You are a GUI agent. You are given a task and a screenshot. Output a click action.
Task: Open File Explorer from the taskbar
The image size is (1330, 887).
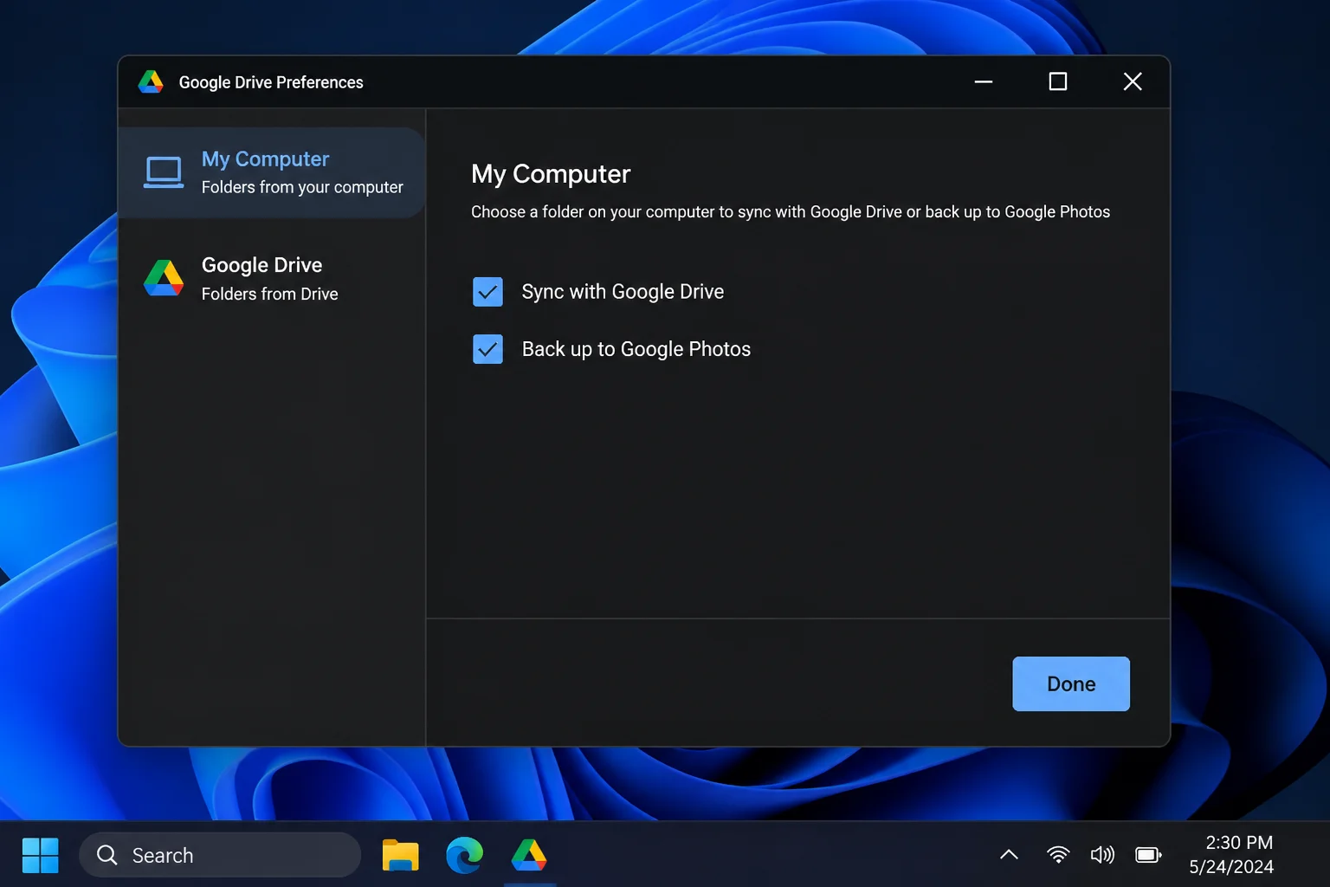pos(400,855)
